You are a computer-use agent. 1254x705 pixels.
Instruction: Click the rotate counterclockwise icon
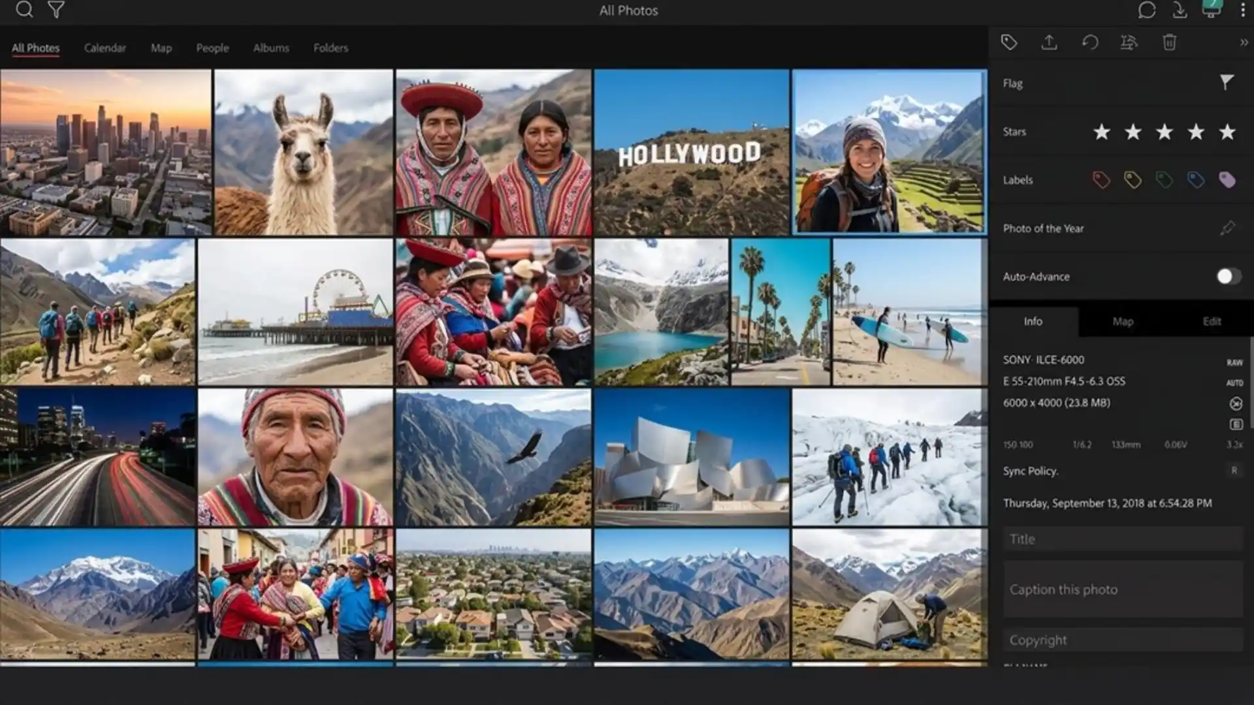point(1089,42)
